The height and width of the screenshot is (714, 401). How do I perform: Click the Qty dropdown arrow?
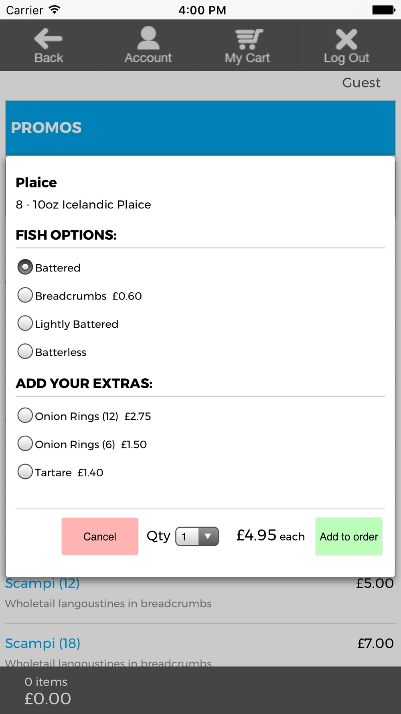208,537
